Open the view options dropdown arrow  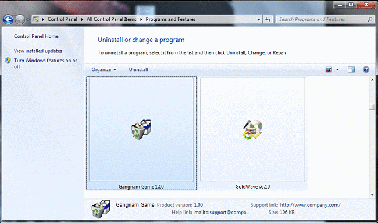click(x=337, y=70)
